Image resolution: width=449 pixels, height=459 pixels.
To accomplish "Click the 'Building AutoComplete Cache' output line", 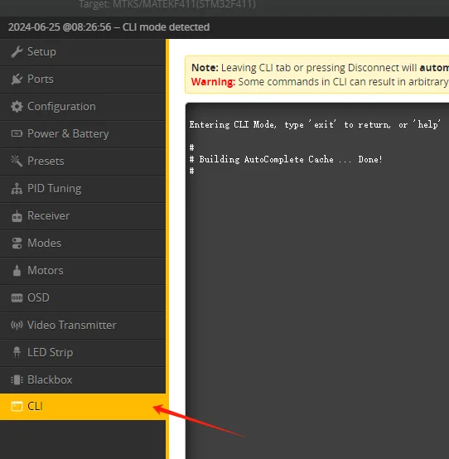I will point(286,160).
